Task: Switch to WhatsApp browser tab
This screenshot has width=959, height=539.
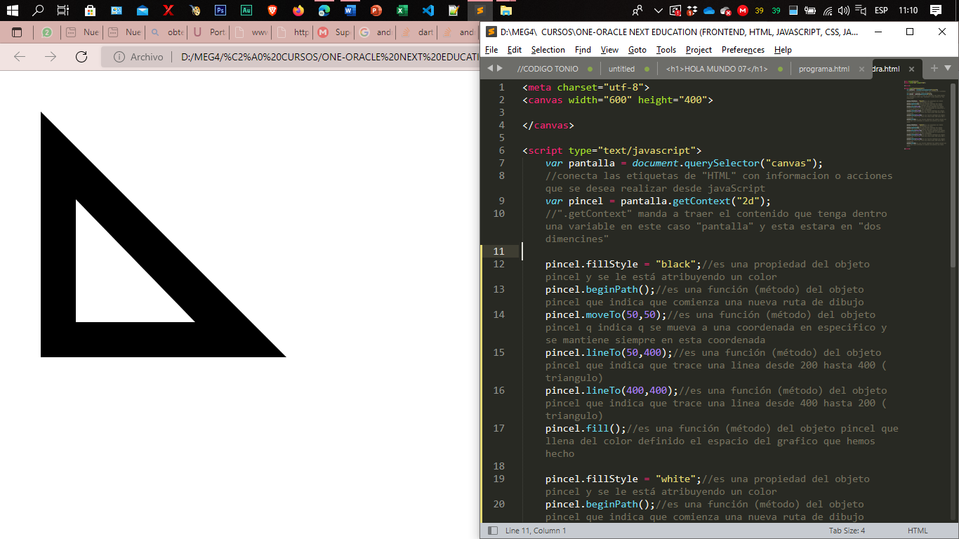Action: 47,32
